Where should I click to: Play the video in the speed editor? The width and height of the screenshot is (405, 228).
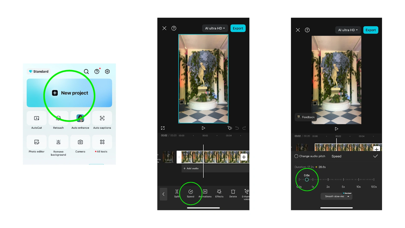tap(336, 129)
